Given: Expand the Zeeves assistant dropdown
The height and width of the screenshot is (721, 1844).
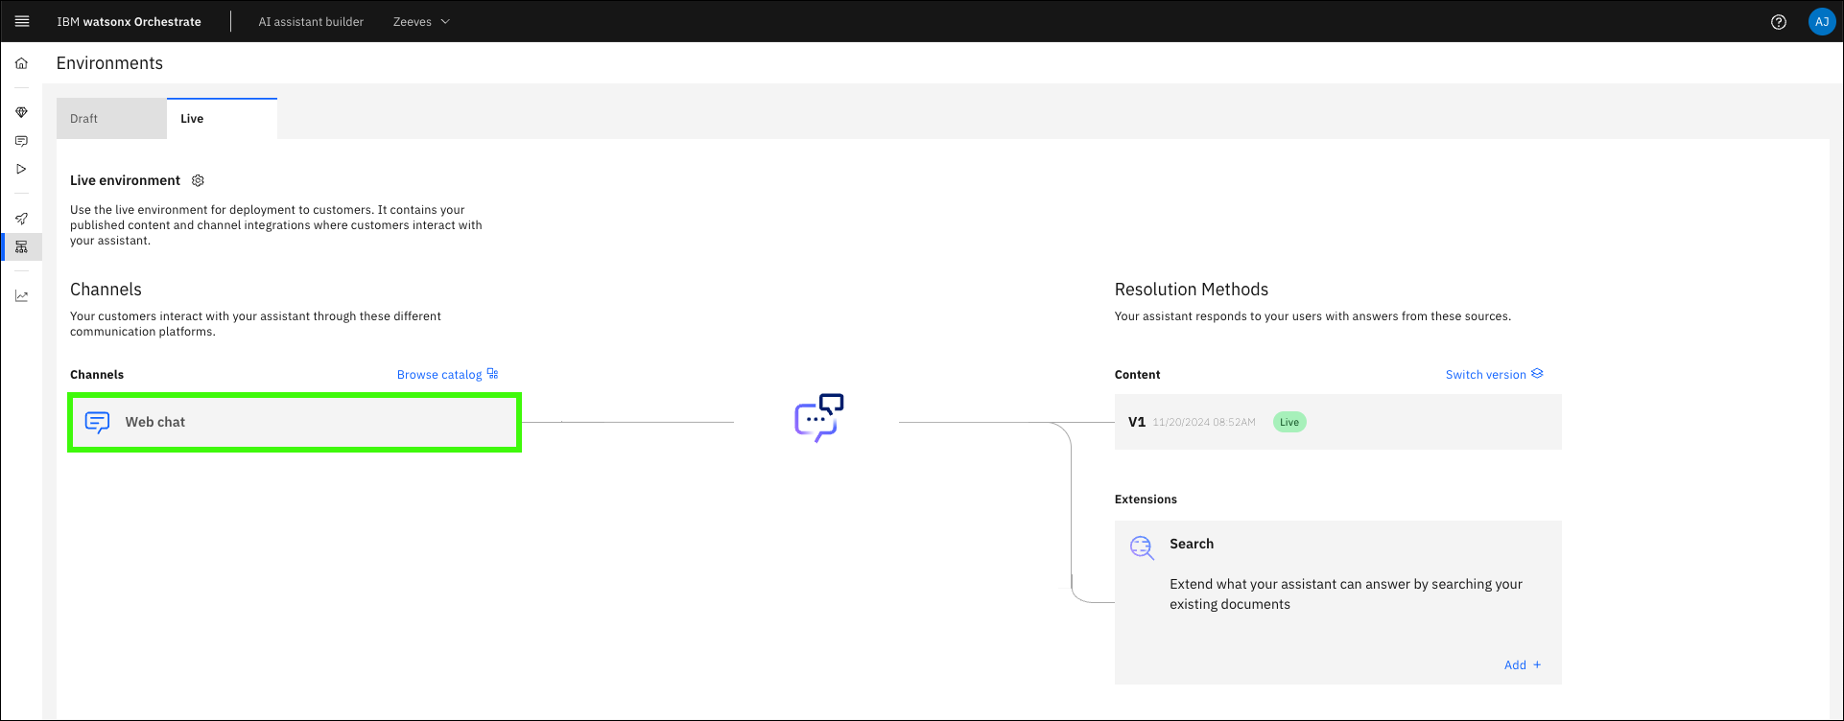Looking at the screenshot, I should tap(421, 22).
